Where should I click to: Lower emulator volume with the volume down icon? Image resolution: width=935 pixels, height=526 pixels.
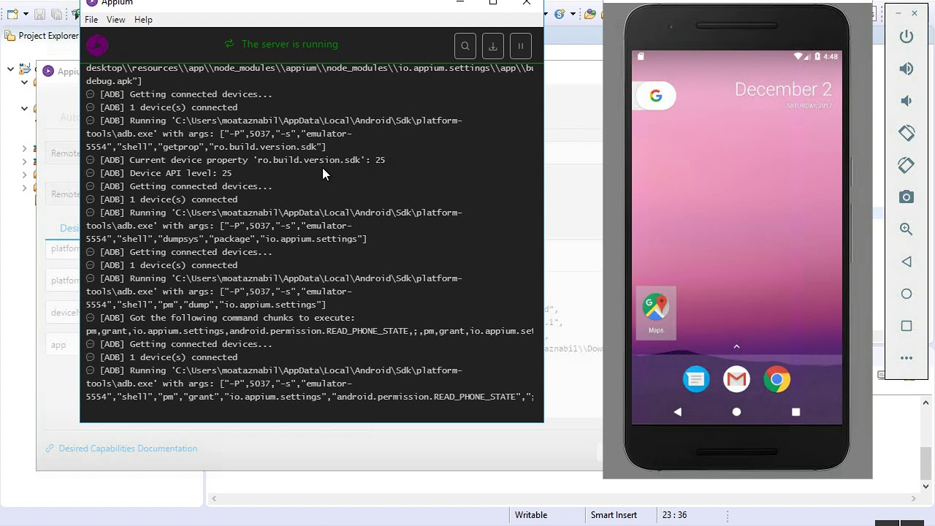tap(907, 101)
